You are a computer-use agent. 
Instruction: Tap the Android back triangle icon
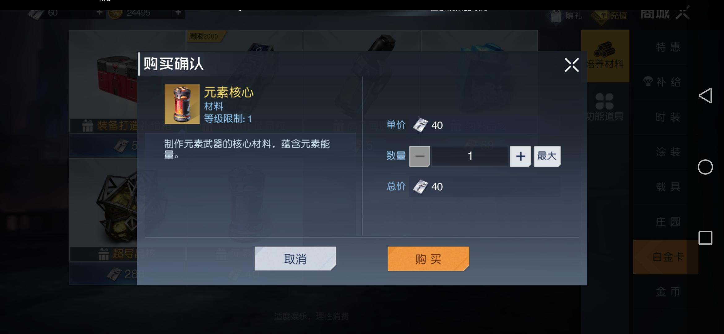(705, 96)
